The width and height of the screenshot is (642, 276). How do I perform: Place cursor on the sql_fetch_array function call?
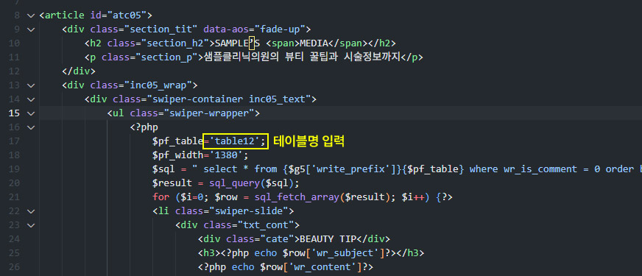click(297, 197)
